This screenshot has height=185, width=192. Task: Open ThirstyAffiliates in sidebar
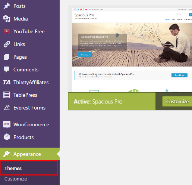tap(30, 82)
